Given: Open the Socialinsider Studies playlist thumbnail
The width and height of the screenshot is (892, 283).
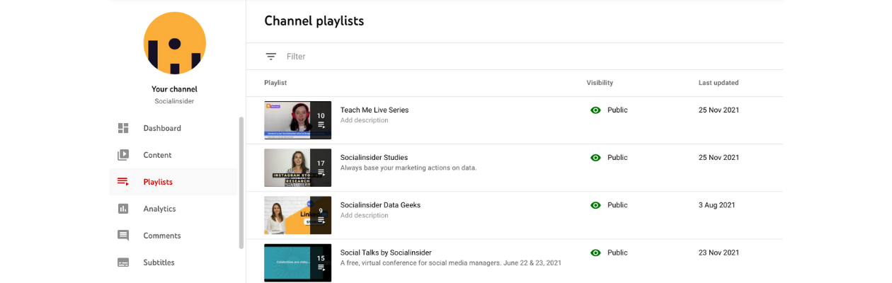Looking at the screenshot, I should [x=297, y=168].
